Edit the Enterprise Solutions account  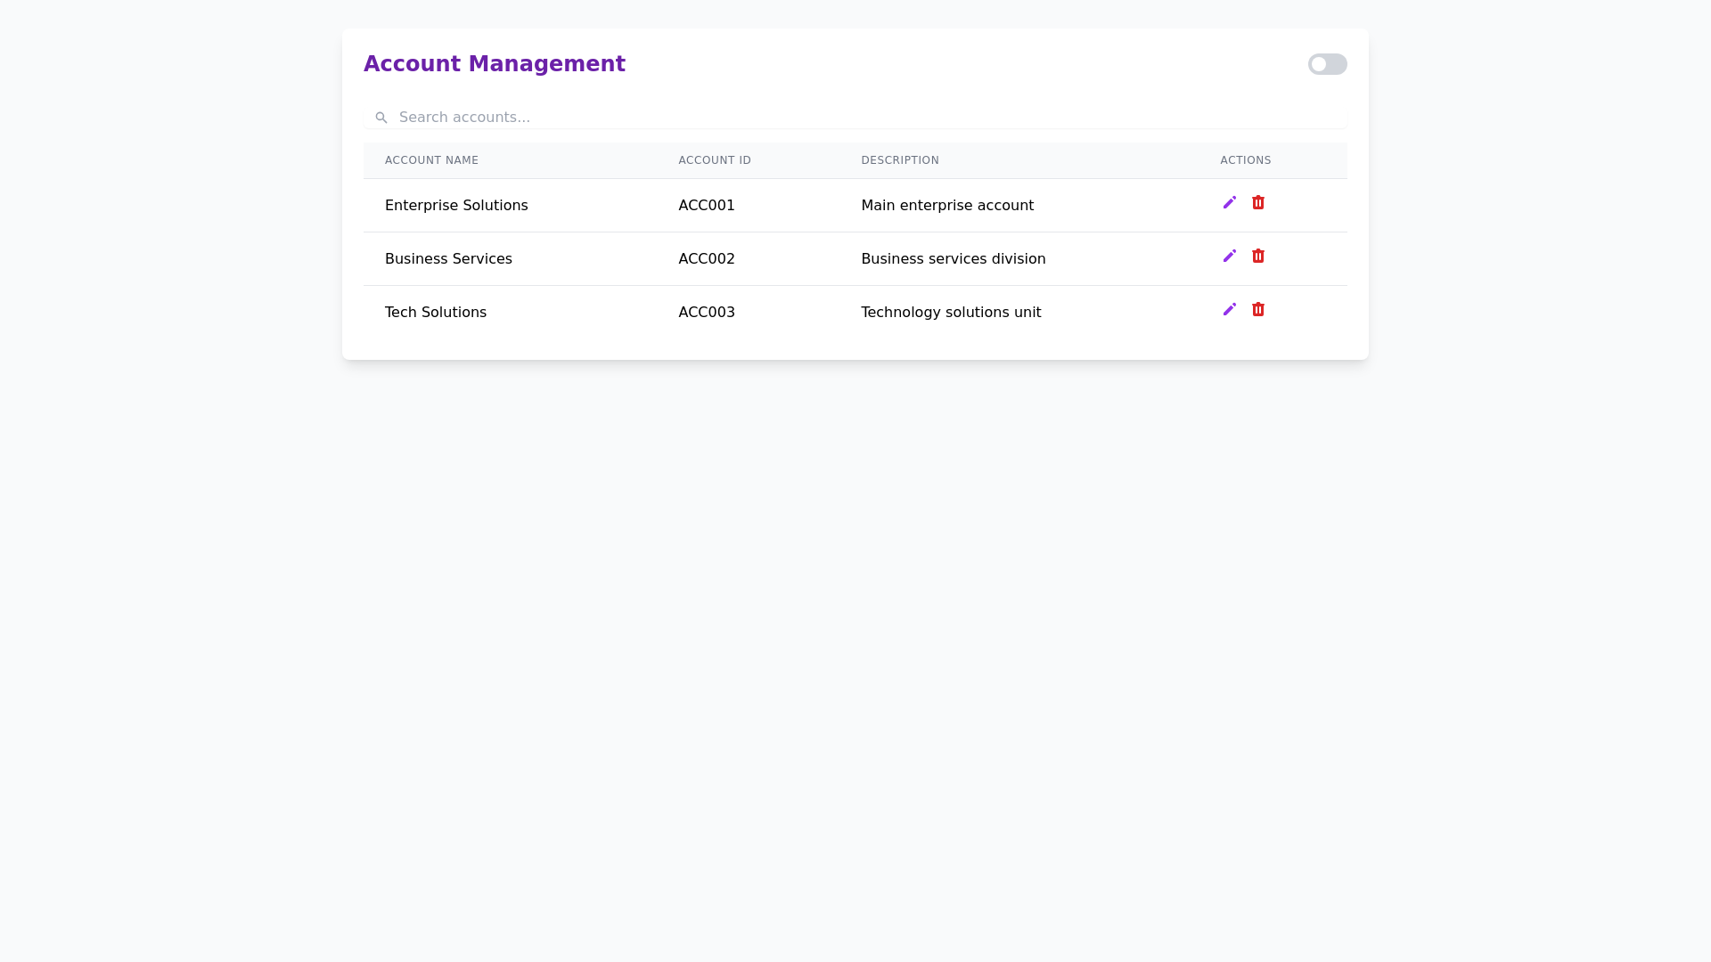click(x=1230, y=202)
